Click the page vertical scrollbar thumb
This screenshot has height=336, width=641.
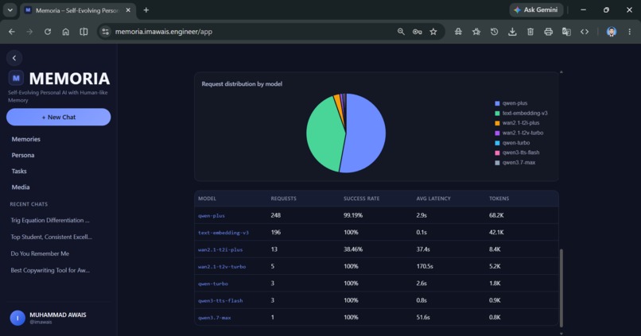point(561,288)
